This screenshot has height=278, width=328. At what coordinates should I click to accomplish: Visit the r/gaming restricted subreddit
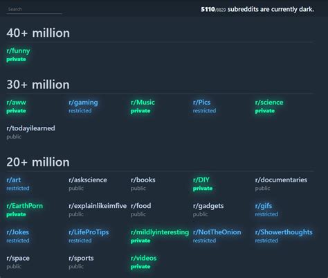tap(83, 103)
